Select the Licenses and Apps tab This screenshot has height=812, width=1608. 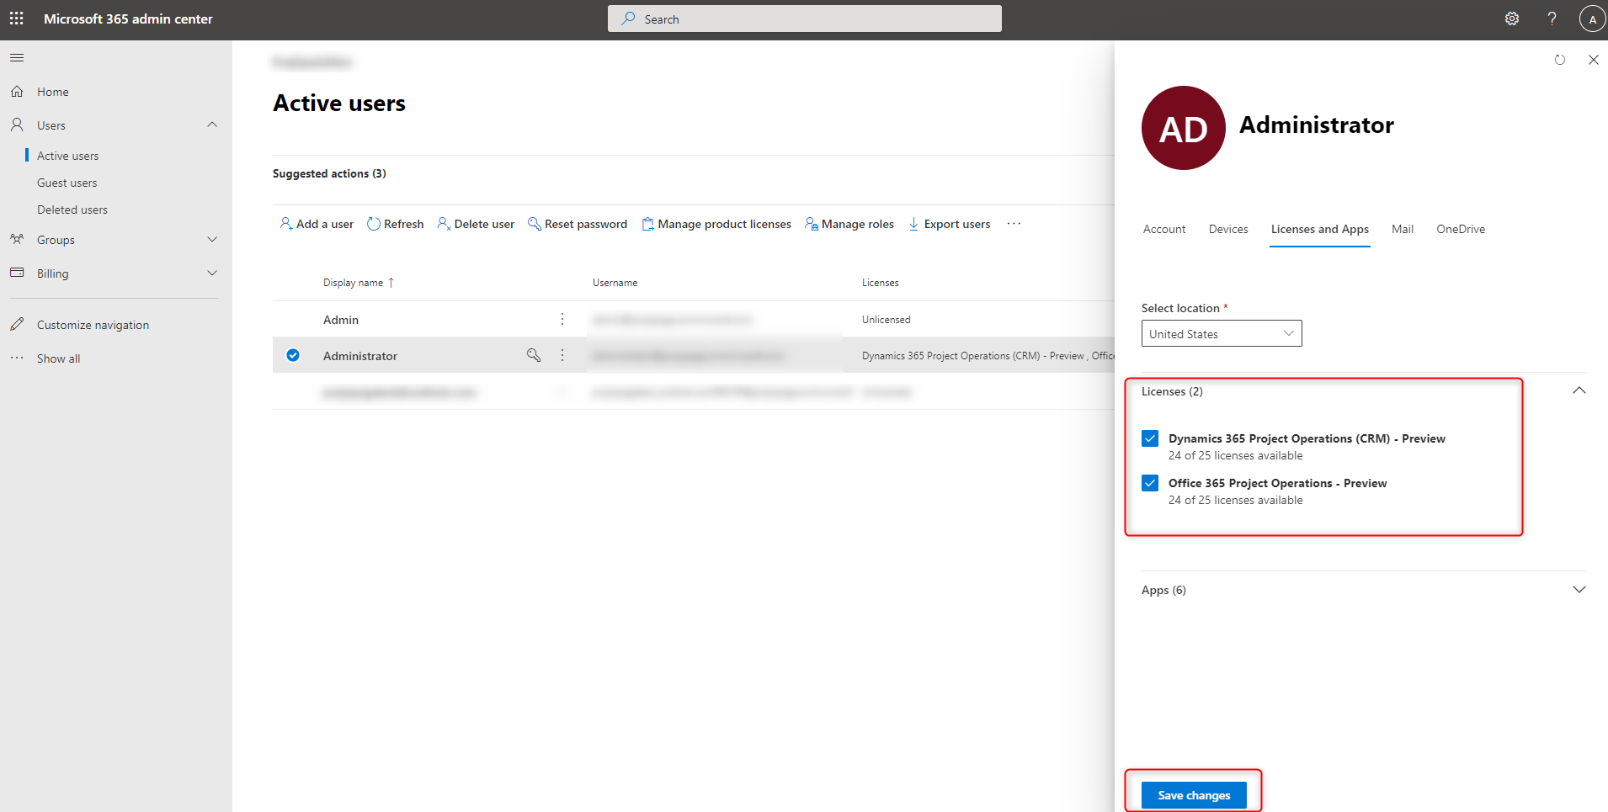pyautogui.click(x=1320, y=229)
